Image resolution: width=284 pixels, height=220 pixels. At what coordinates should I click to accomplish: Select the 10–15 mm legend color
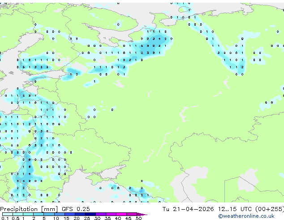(60, 214)
